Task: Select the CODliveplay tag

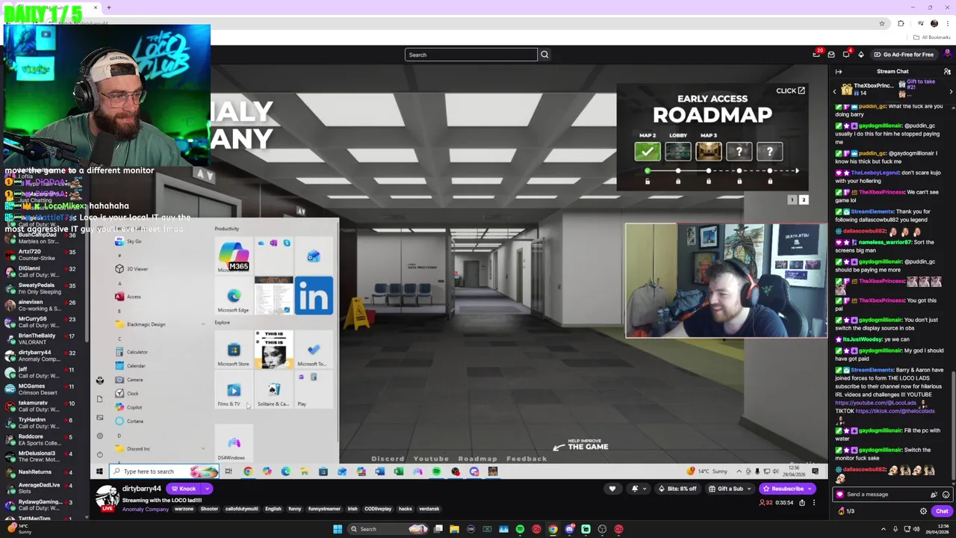Action: pyautogui.click(x=378, y=509)
